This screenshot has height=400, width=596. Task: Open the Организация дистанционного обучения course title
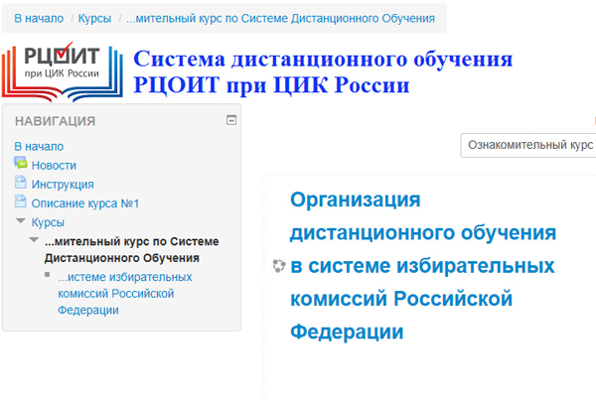tap(423, 265)
